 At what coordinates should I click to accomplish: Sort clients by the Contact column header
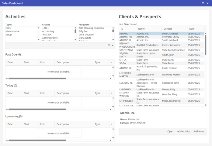168,29
